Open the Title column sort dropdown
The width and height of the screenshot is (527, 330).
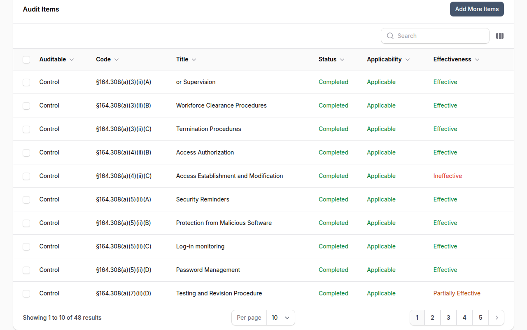(x=194, y=59)
